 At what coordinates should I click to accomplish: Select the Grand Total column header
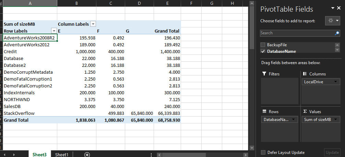(167, 31)
